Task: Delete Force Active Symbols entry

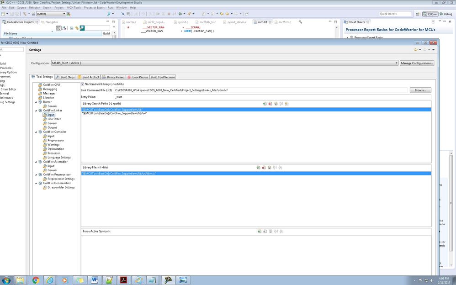Action: pyautogui.click(x=265, y=232)
